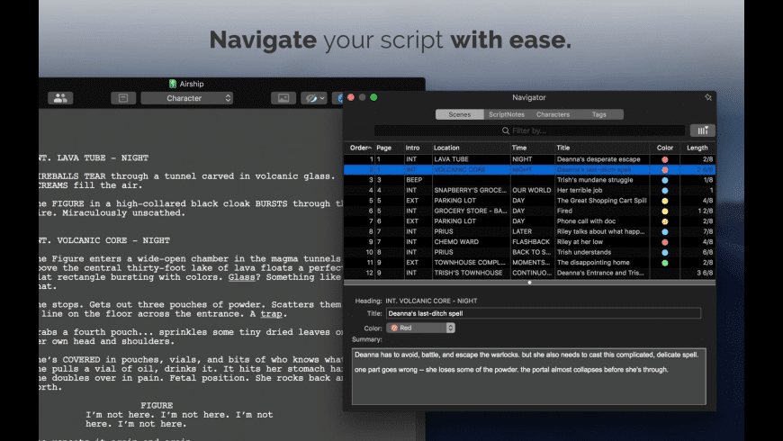Click Deanna's Entrance and Tris... title cell

click(600, 273)
